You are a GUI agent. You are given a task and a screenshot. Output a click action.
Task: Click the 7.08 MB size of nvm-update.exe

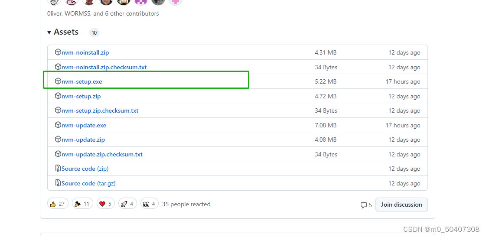326,126
